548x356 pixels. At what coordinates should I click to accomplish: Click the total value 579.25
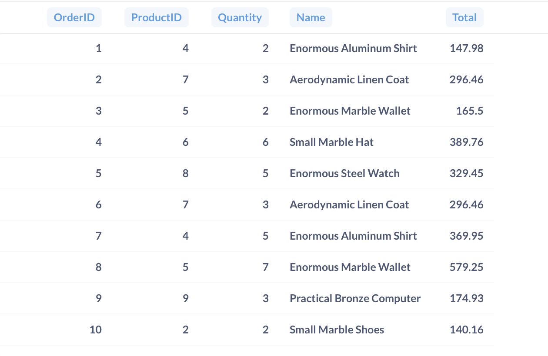pos(466,267)
